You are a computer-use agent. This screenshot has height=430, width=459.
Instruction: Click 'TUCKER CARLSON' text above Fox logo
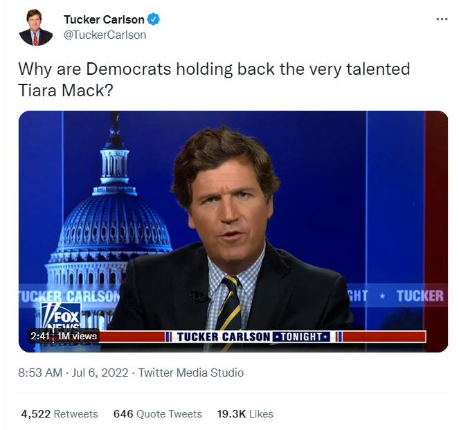69,296
